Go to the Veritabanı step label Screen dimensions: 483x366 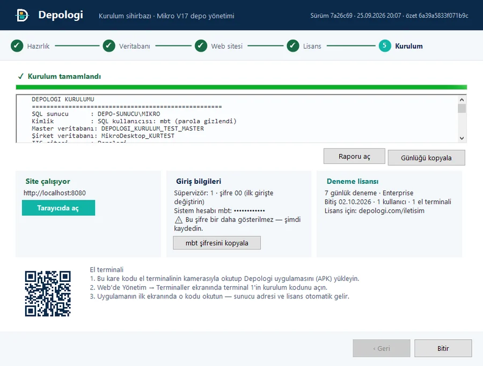(135, 46)
